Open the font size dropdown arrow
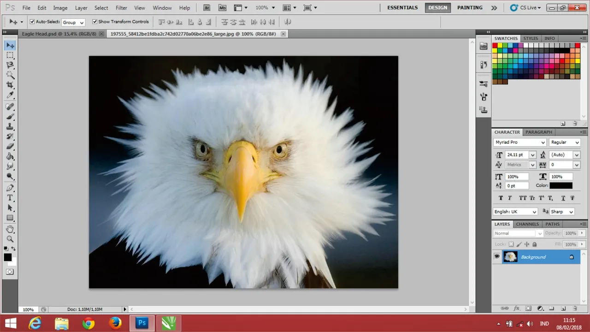590x332 pixels. click(532, 155)
